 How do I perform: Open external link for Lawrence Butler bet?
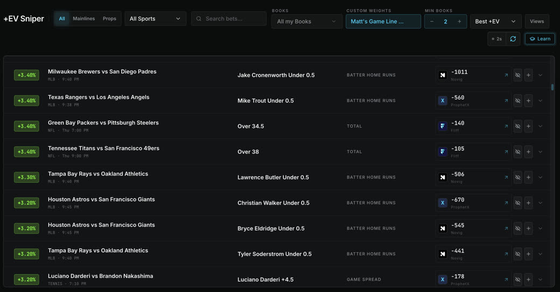[506, 177]
